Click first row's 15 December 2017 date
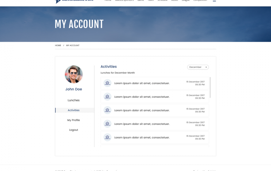Viewport: 271px width, 171px height. [x=195, y=82]
